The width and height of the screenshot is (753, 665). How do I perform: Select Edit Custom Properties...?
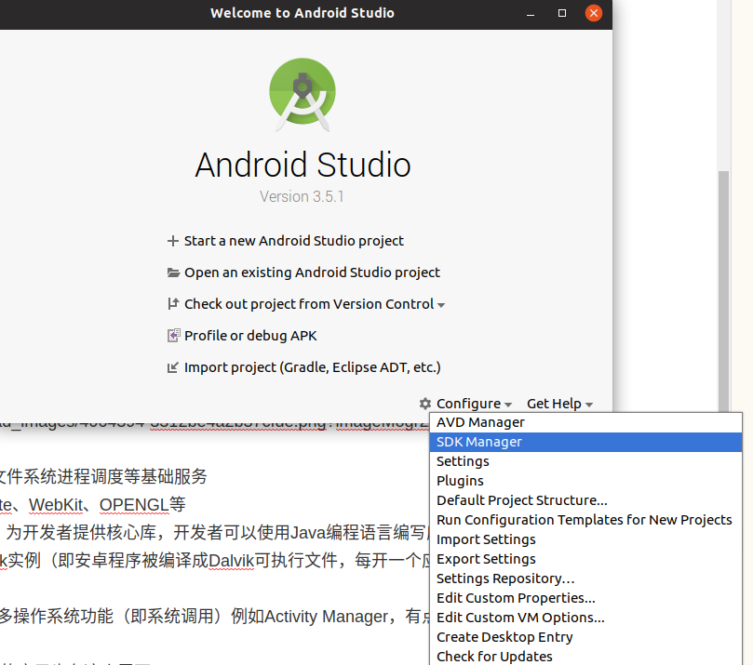coord(585,598)
